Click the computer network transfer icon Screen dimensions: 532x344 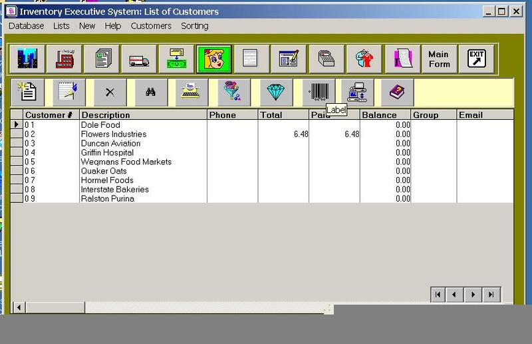click(357, 92)
